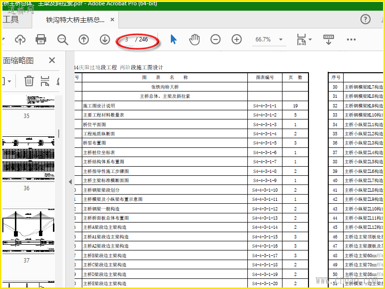Image resolution: width=385 pixels, height=289 pixels.
Task: Click the 主要工程材料数量表 row text
Action: (x=103, y=115)
